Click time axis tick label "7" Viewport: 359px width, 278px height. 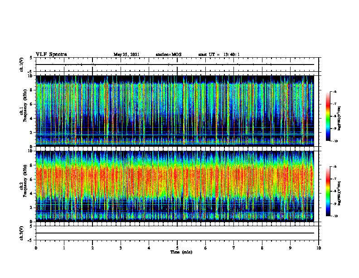coord(234,248)
